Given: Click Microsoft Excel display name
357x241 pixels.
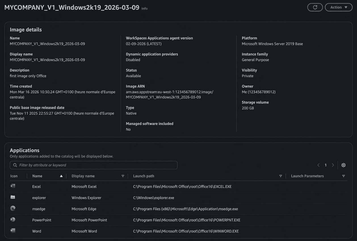Looking at the screenshot, I should (x=84, y=187).
